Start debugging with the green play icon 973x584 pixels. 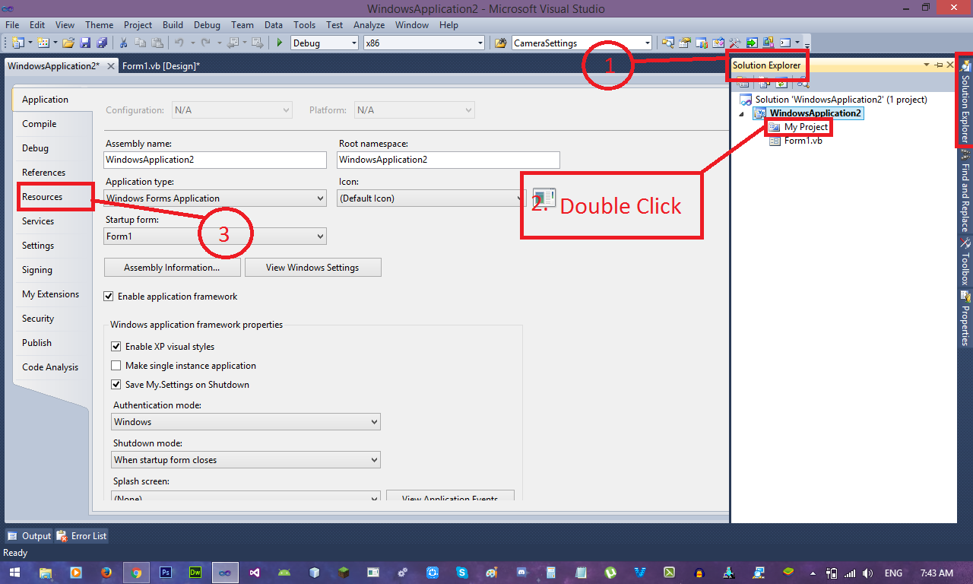(280, 43)
